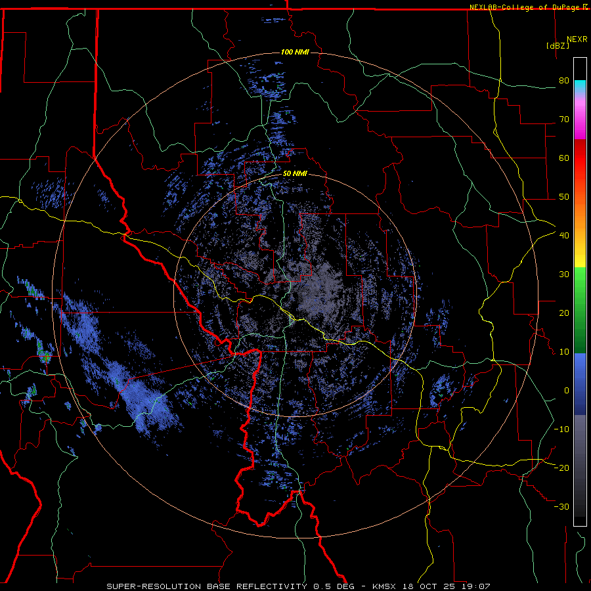Click the 0 dBZ scale label
The height and width of the screenshot is (591, 591).
567,391
